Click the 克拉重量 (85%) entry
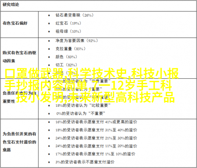Screen dimensions: 197x168 pos(71,49)
